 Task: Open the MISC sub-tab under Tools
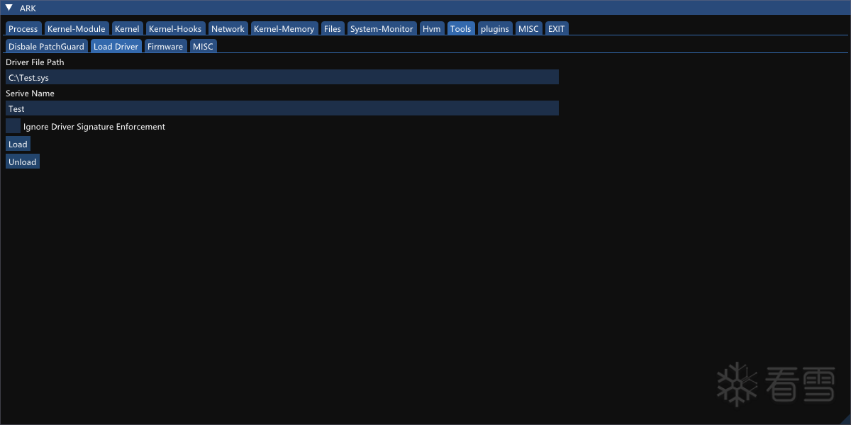pyautogui.click(x=203, y=46)
